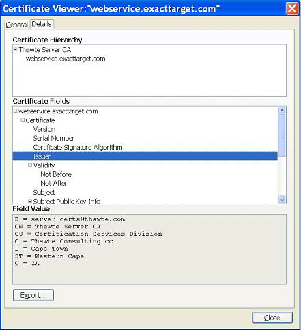Screen dimensions: 301x330
Task: Select the Not Before field
Action: pos(56,174)
